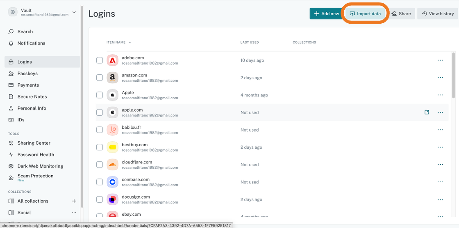Open more options for babilou.fr row
Image resolution: width=459 pixels, height=228 pixels.
(441, 130)
